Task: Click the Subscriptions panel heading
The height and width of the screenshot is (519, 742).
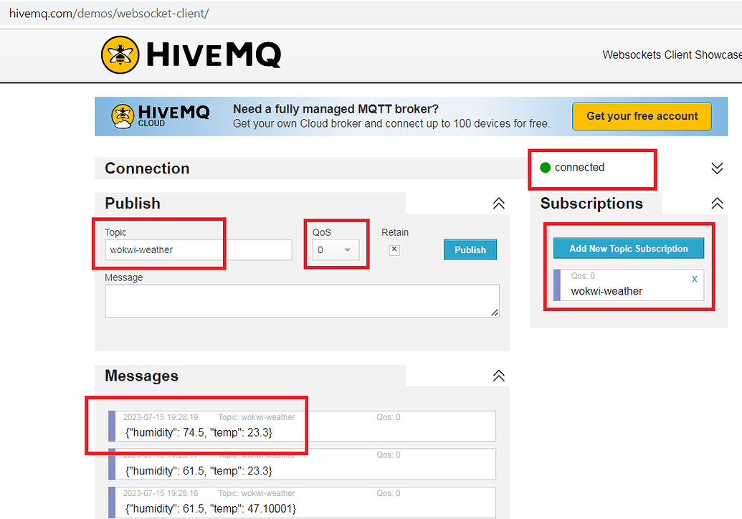Action: point(591,204)
